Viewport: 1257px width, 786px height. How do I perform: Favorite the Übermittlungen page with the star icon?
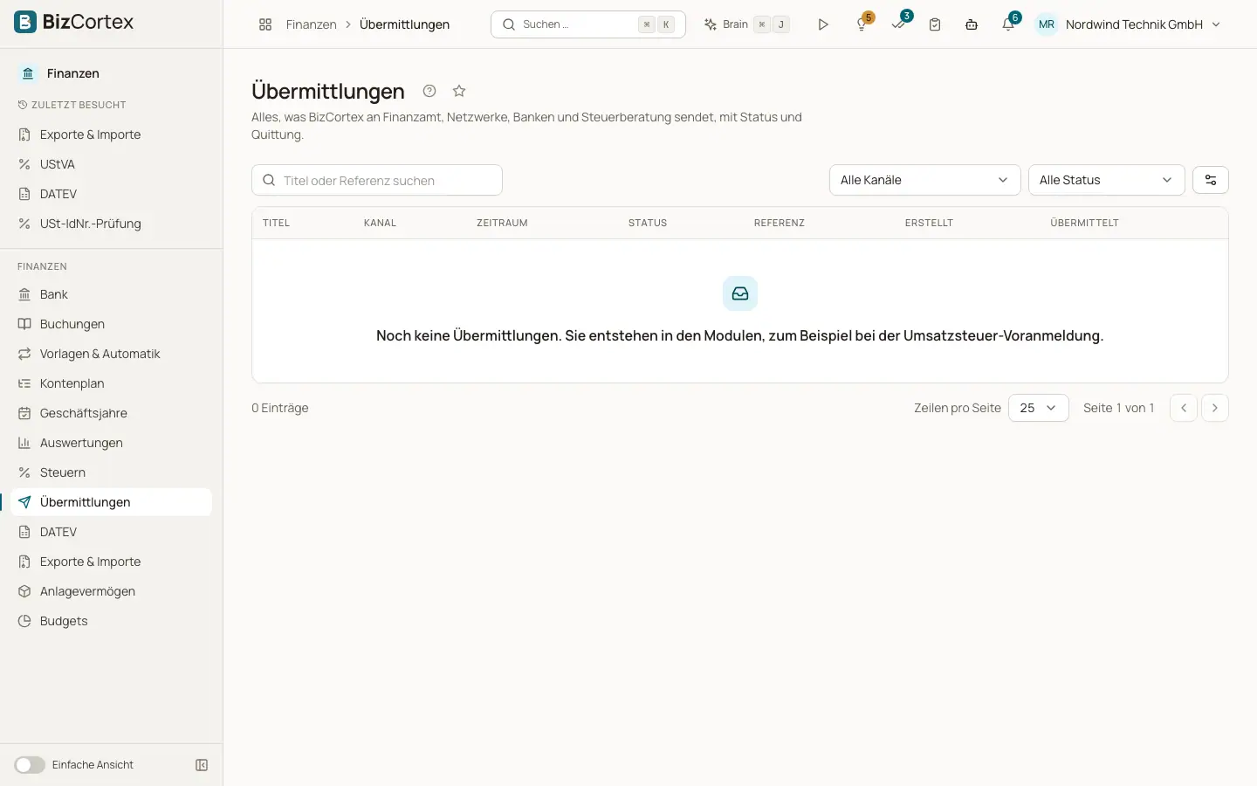(x=459, y=91)
